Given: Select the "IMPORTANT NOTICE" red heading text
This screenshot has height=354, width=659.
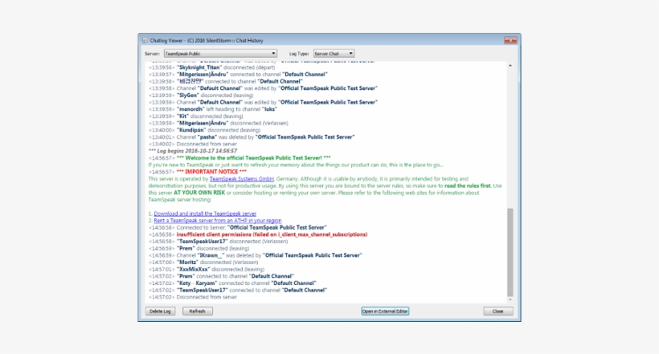Looking at the screenshot, I should [x=211, y=172].
